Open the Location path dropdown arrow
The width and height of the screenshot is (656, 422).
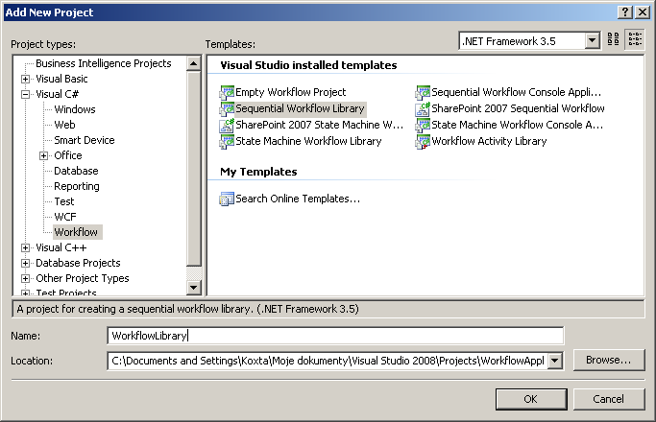point(555,361)
